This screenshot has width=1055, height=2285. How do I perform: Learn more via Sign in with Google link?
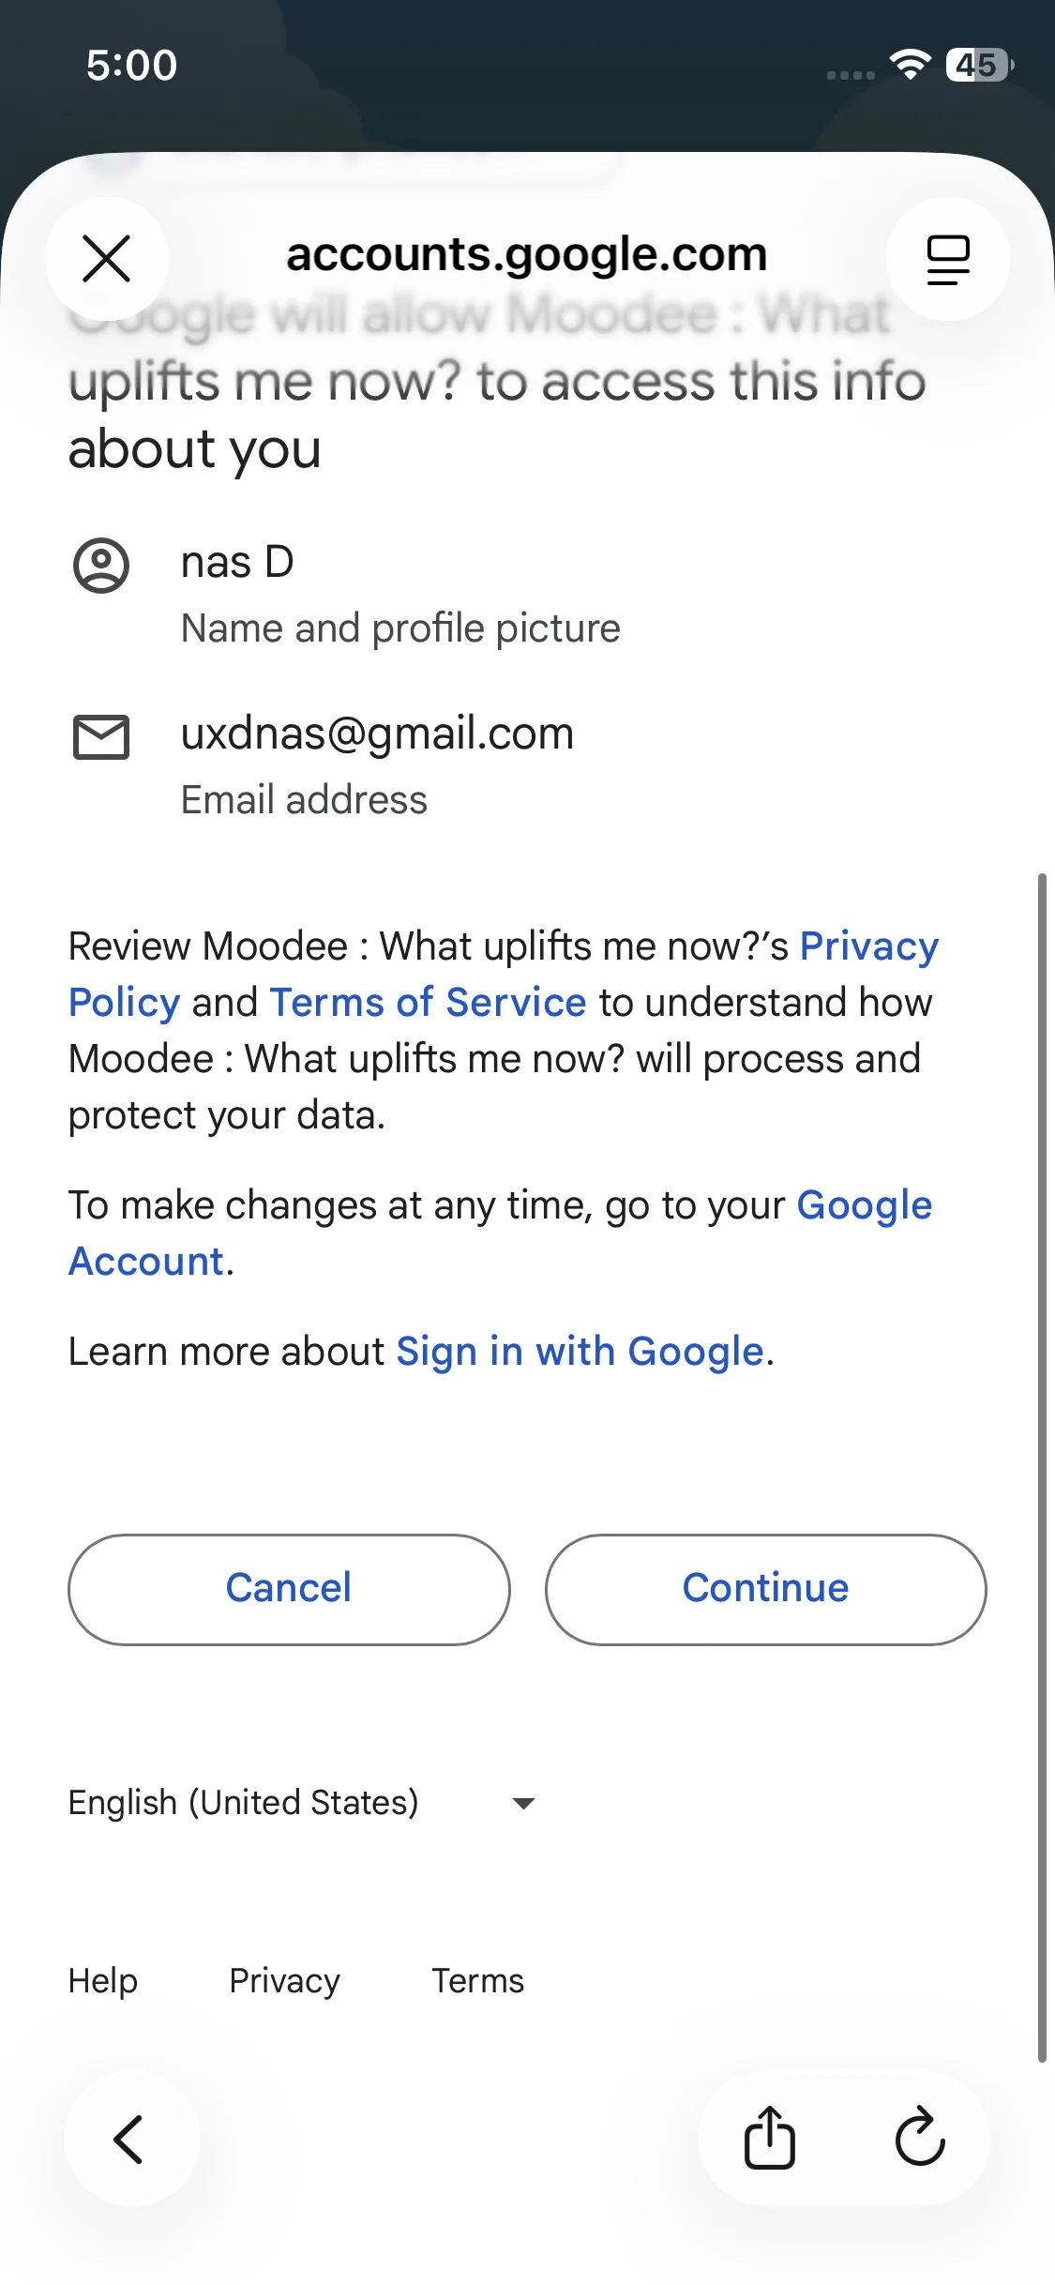[x=580, y=1352]
